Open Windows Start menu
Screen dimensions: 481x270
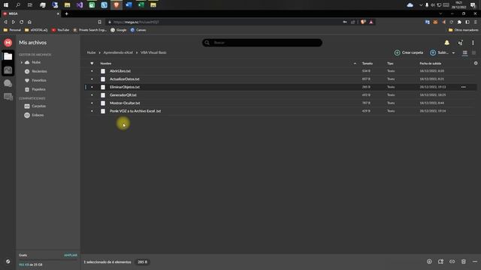(x=6, y=5)
